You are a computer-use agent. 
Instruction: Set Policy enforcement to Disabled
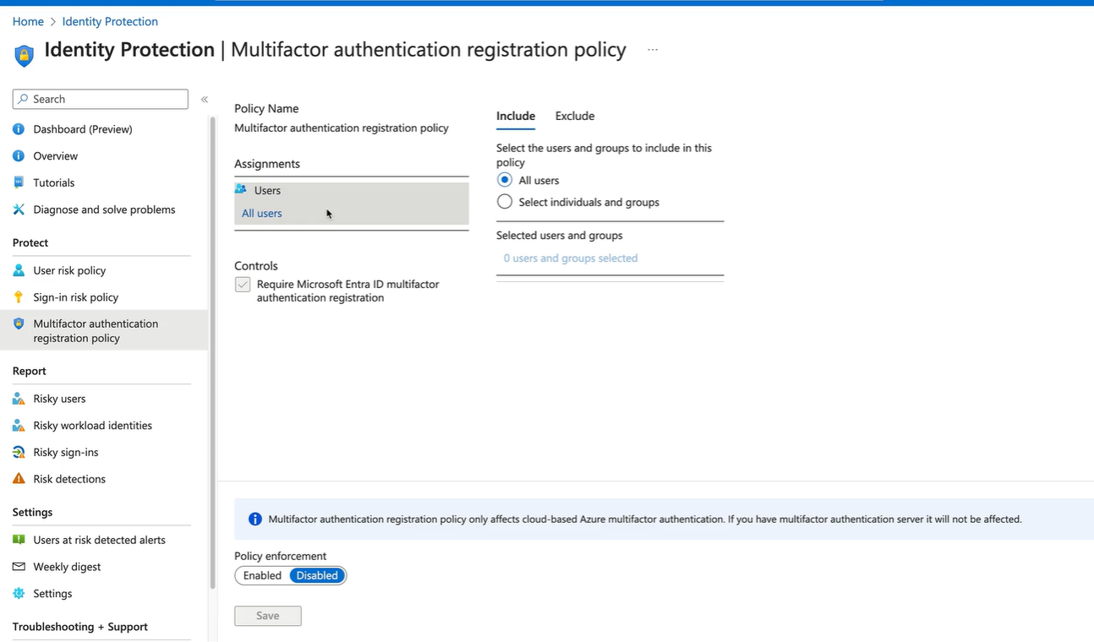click(317, 576)
